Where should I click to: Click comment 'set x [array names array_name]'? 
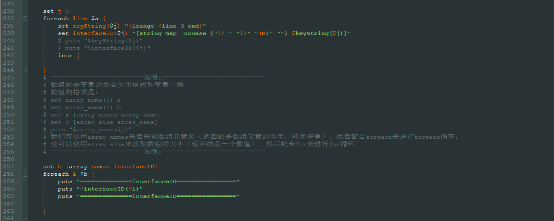(x=105, y=115)
